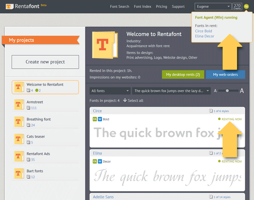Viewport: 254px width, 200px height.
Task: Select the Bart fonts project
Action: (45, 173)
